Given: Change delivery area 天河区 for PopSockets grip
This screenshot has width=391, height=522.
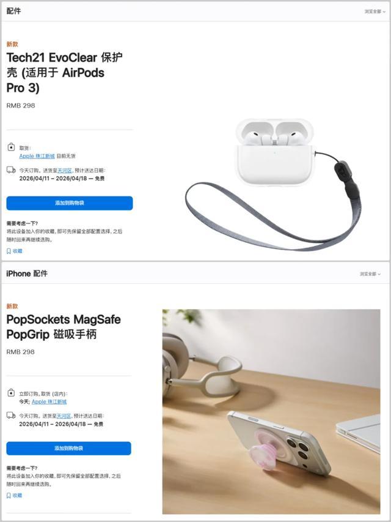Looking at the screenshot, I should coord(64,416).
